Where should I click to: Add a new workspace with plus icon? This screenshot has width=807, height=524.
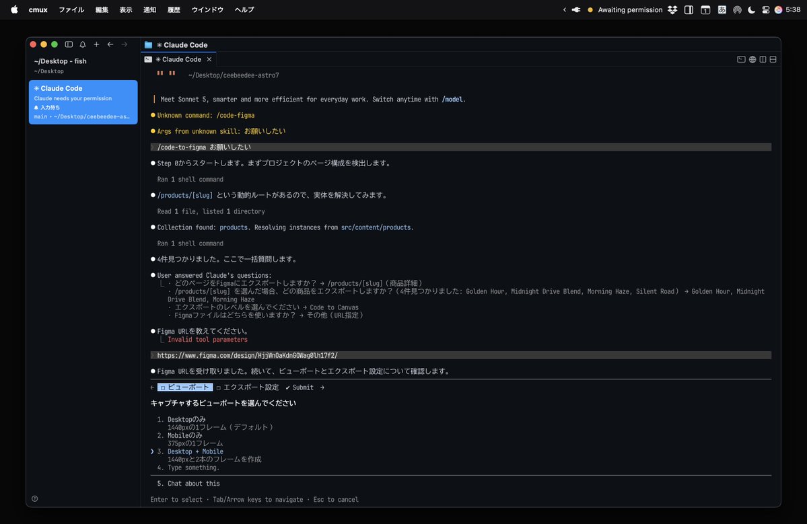point(96,45)
